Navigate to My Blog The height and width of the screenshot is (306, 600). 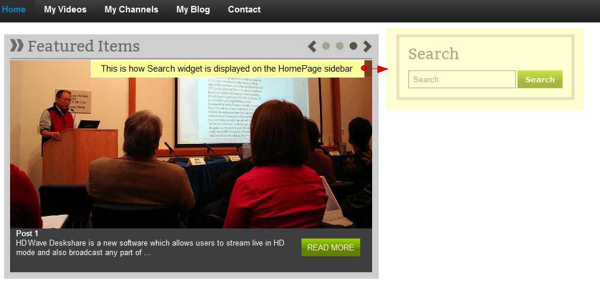tap(193, 9)
